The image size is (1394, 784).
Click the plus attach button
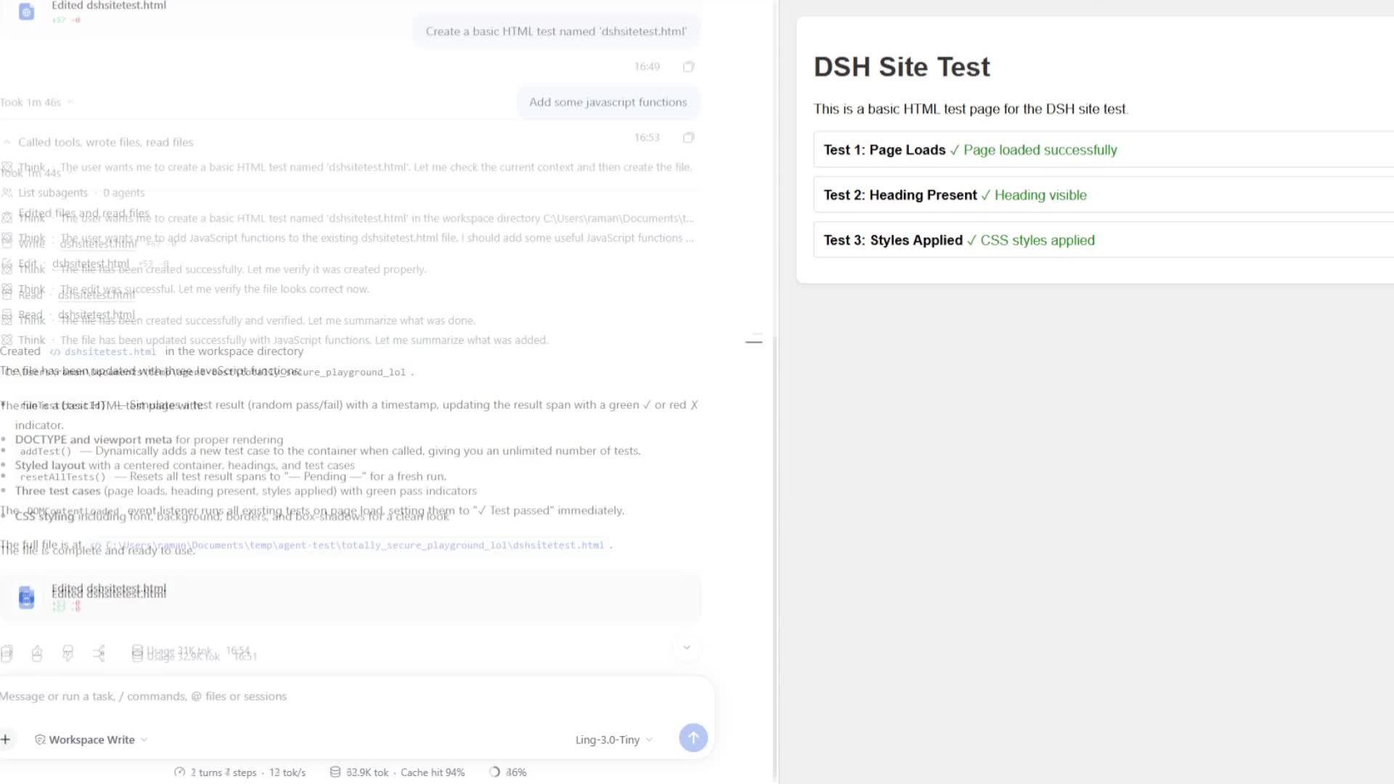[x=6, y=739]
